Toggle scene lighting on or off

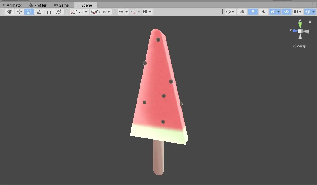(252, 11)
